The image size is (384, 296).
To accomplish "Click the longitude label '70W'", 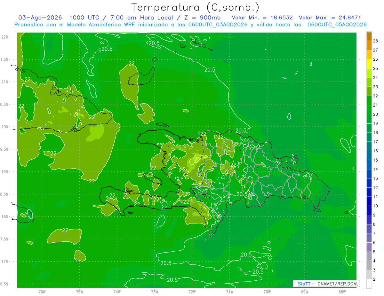I will (x=267, y=292).
